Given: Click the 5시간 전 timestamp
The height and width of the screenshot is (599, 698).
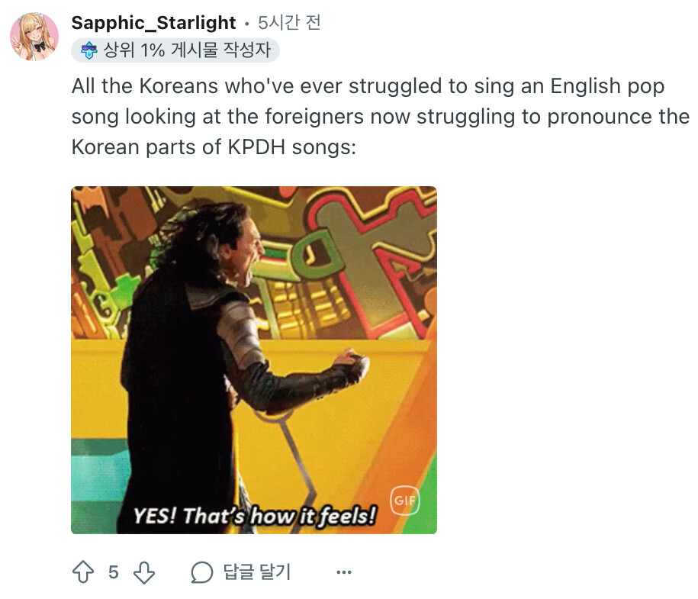Looking at the screenshot, I should pyautogui.click(x=289, y=23).
